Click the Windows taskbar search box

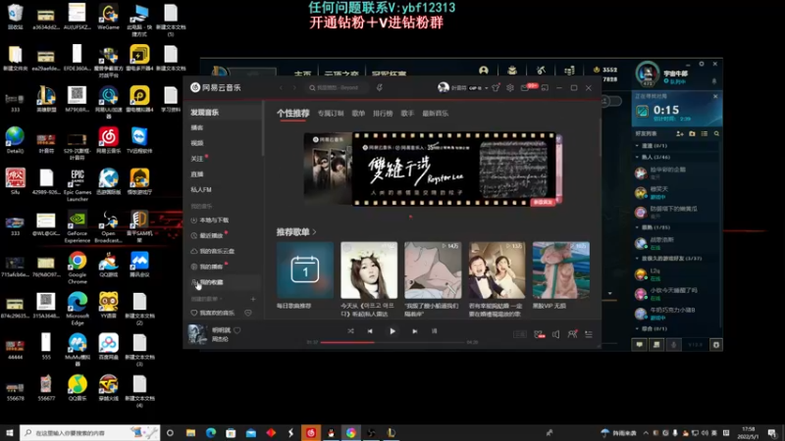pos(90,432)
